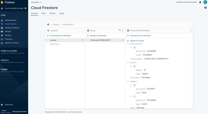
Task: Collapse the associations field
Action: (128, 44)
